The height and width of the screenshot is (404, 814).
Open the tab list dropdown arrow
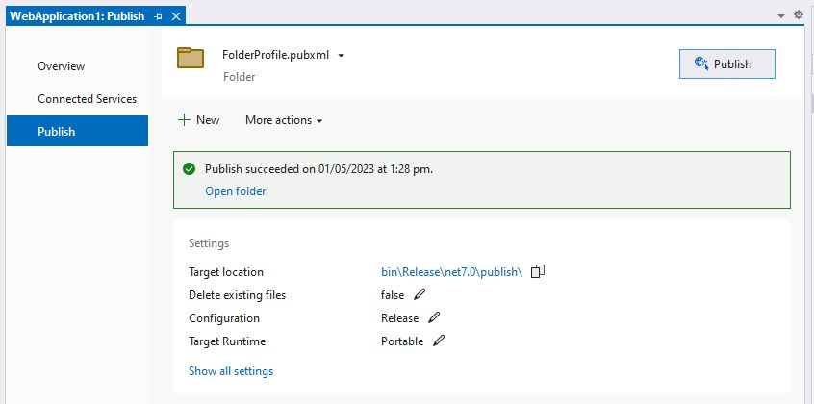coord(780,16)
